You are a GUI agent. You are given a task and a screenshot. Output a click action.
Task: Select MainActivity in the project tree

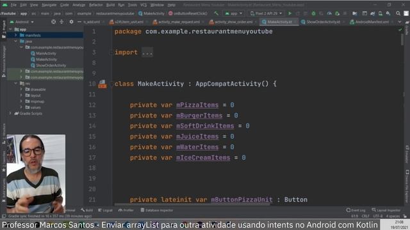pyautogui.click(x=46, y=54)
